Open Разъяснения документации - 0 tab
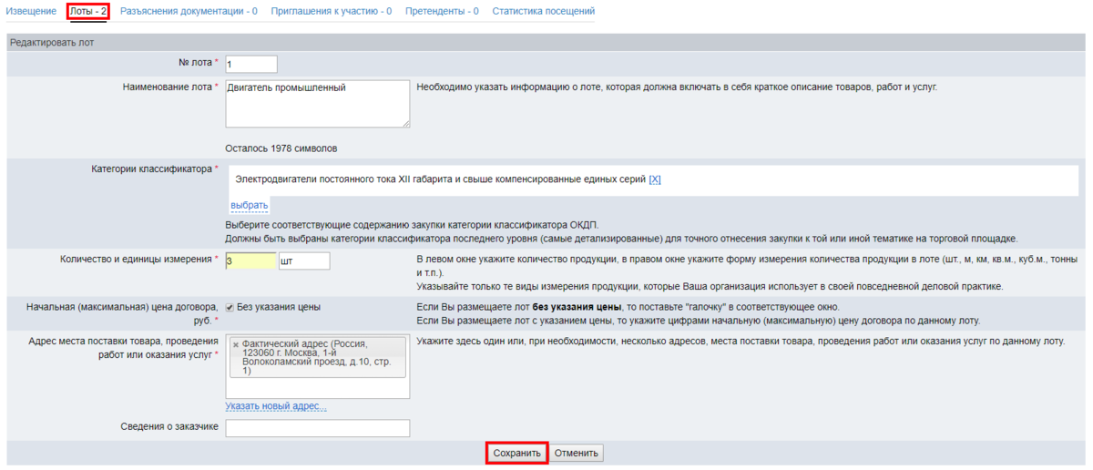Viewport: 1093px width, 470px height. point(189,12)
